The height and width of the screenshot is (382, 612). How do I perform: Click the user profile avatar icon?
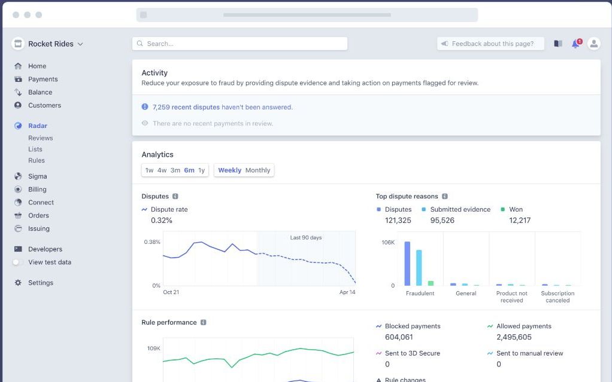click(x=593, y=44)
